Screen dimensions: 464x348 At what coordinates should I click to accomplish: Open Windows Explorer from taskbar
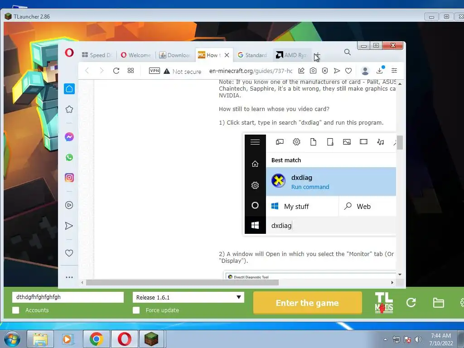(40, 339)
